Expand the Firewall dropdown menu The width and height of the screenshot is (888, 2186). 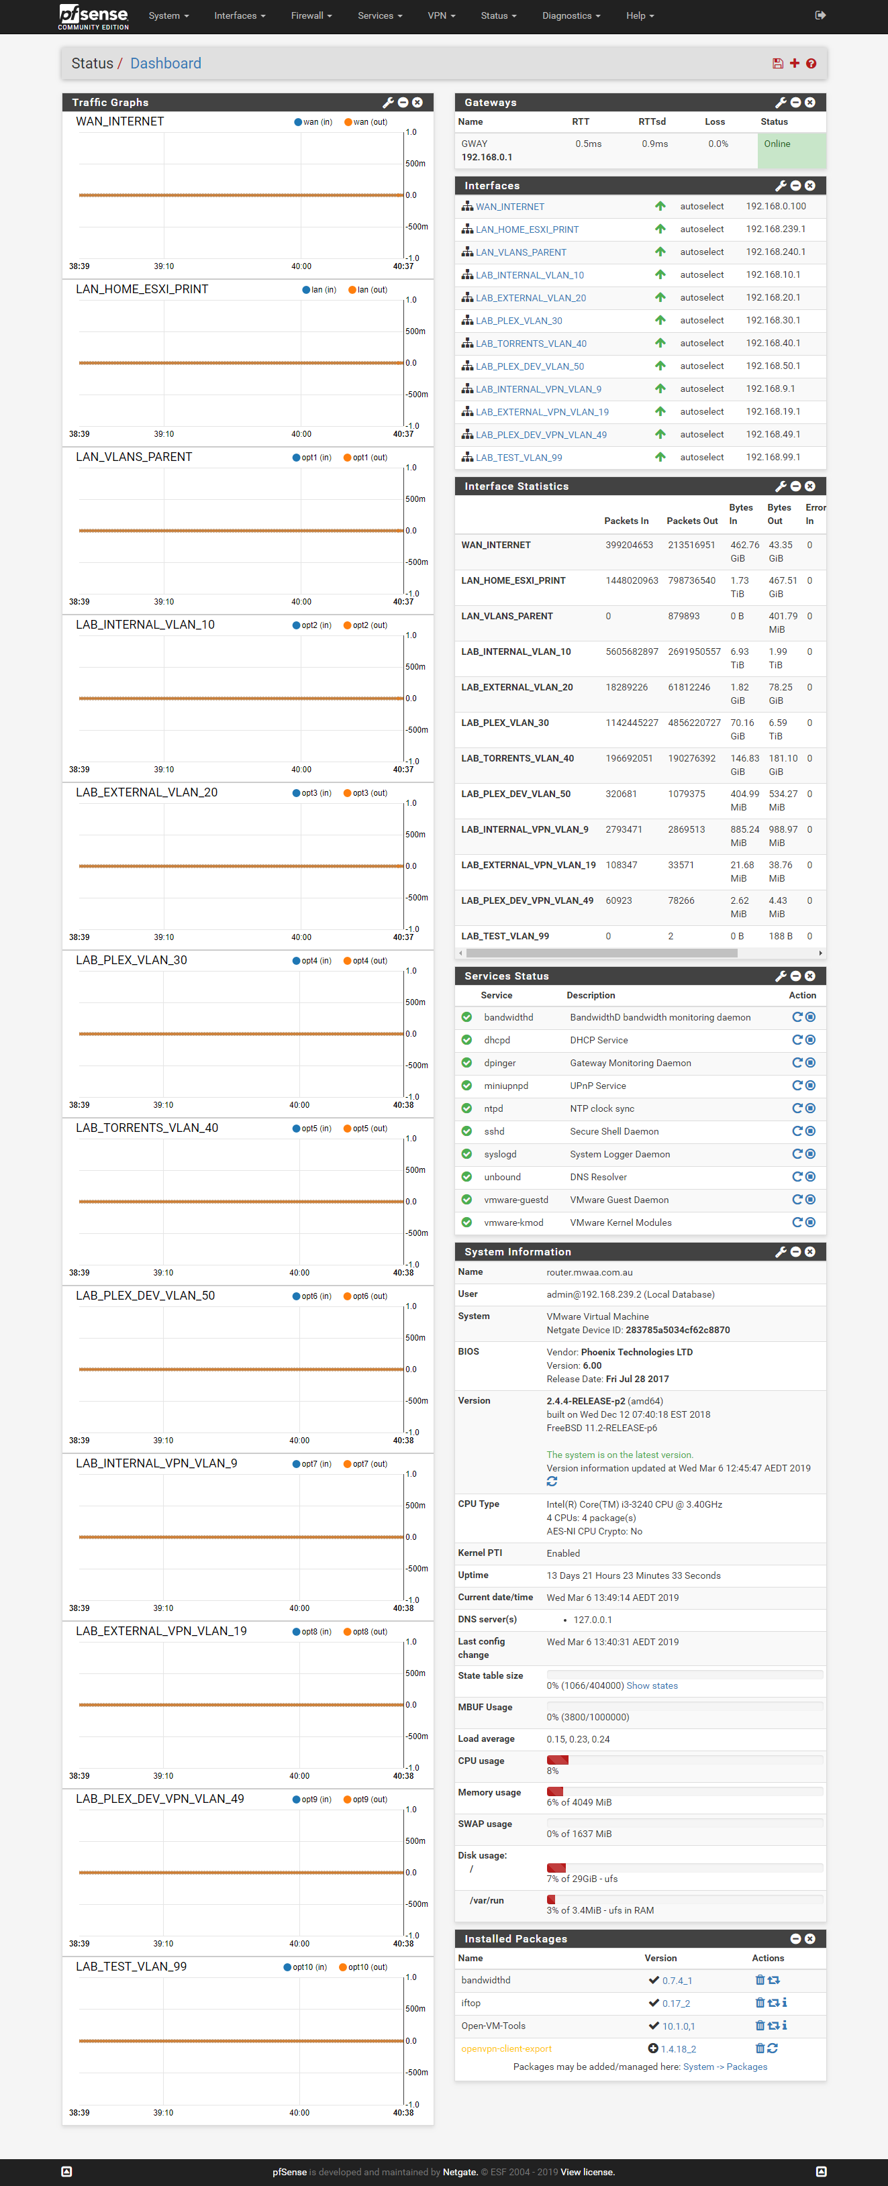click(311, 15)
